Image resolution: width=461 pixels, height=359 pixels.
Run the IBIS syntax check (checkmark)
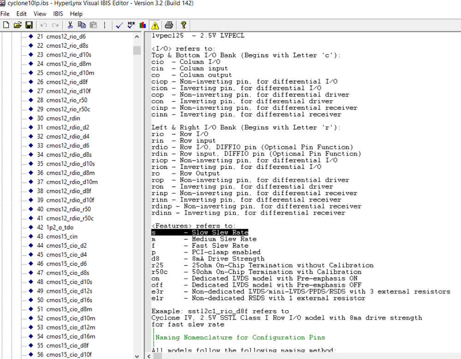(x=120, y=25)
